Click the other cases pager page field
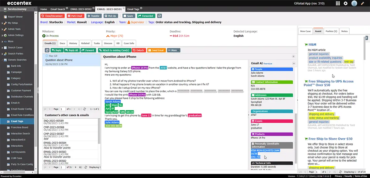The image size is (370, 178). (63, 167)
